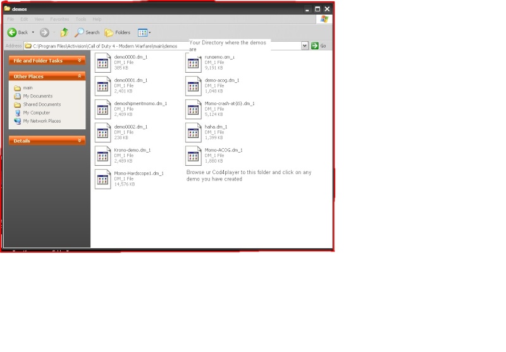Click the Forward arrow icon
The width and height of the screenshot is (506, 352).
click(x=44, y=32)
